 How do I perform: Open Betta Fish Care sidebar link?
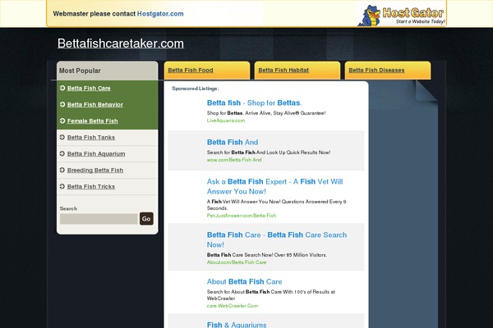tap(89, 89)
